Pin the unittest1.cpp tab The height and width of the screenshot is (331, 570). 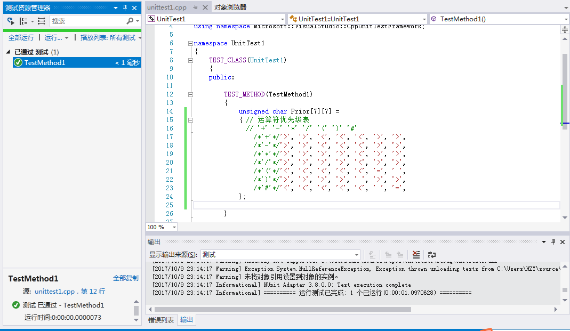[x=195, y=7]
